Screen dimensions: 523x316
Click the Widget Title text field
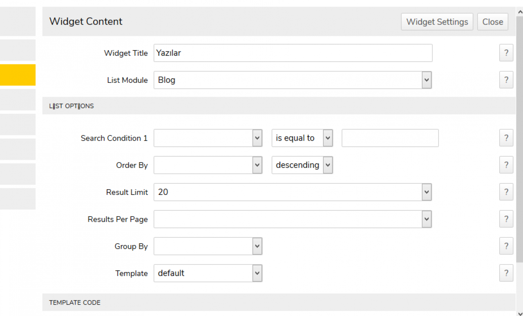(293, 53)
